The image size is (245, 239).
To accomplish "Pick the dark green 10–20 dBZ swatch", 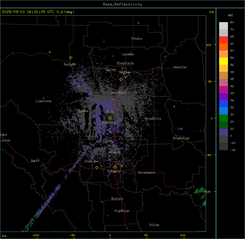I will (223, 125).
